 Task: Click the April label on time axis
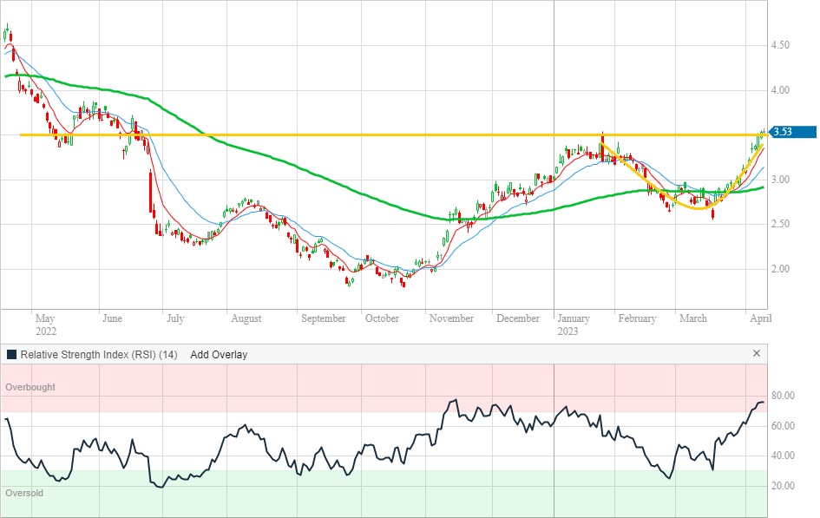point(760,318)
